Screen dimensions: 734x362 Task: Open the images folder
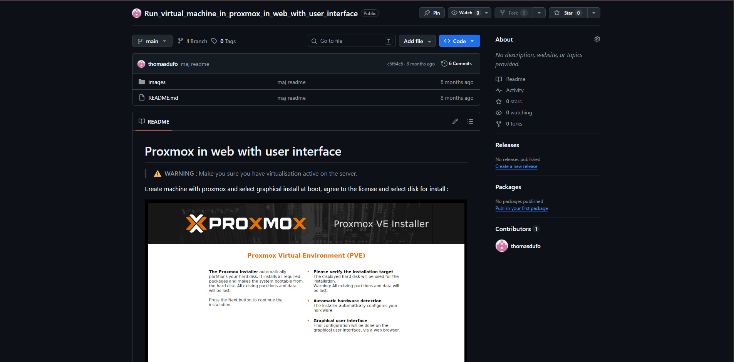157,82
